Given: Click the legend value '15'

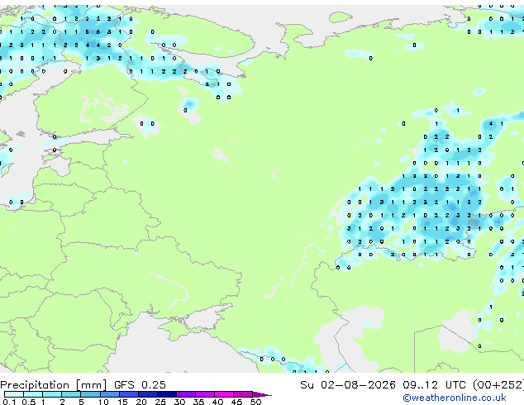Looking at the screenshot, I should click(x=122, y=402).
